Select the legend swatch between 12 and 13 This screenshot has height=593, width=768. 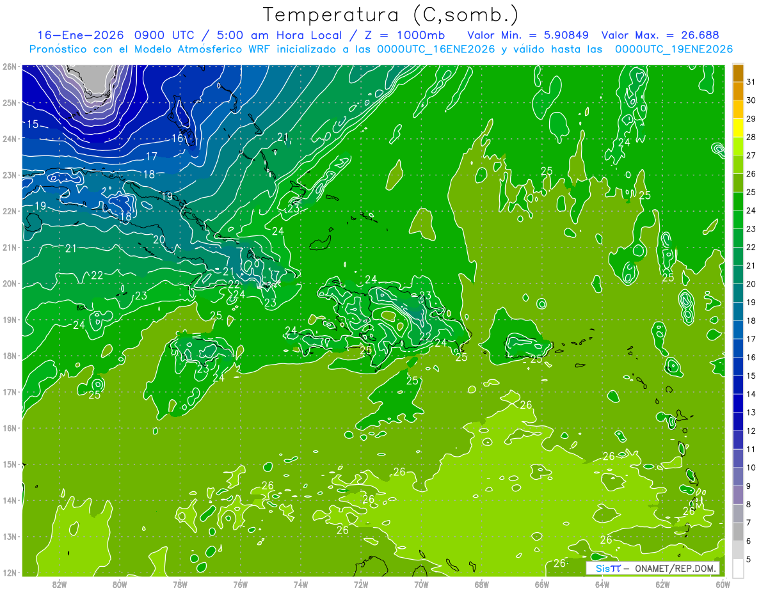click(739, 422)
